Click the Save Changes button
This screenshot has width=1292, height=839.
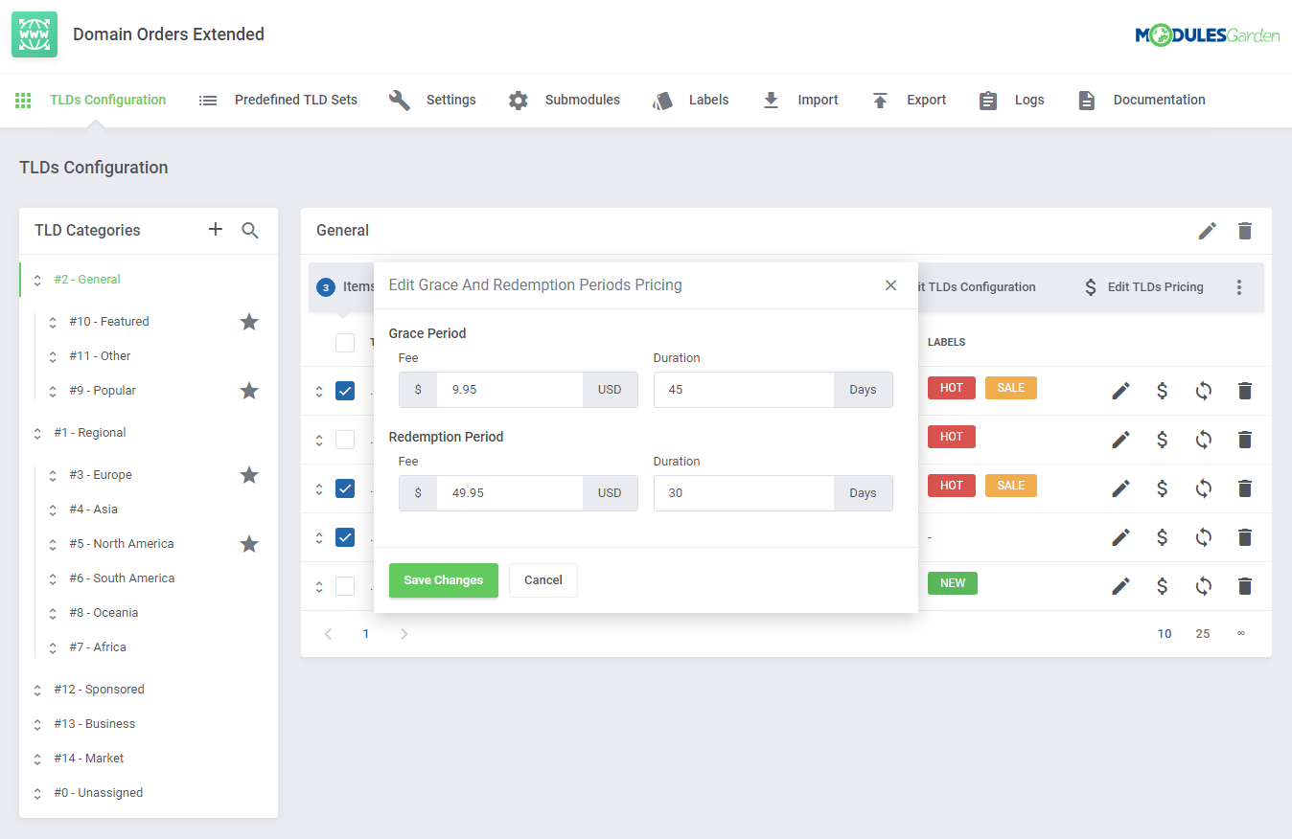pyautogui.click(x=443, y=580)
